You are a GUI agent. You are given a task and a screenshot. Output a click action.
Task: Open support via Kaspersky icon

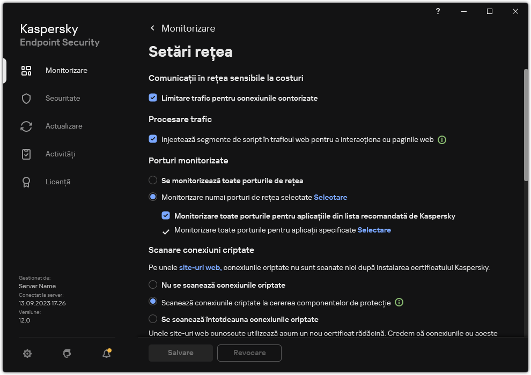(67, 354)
